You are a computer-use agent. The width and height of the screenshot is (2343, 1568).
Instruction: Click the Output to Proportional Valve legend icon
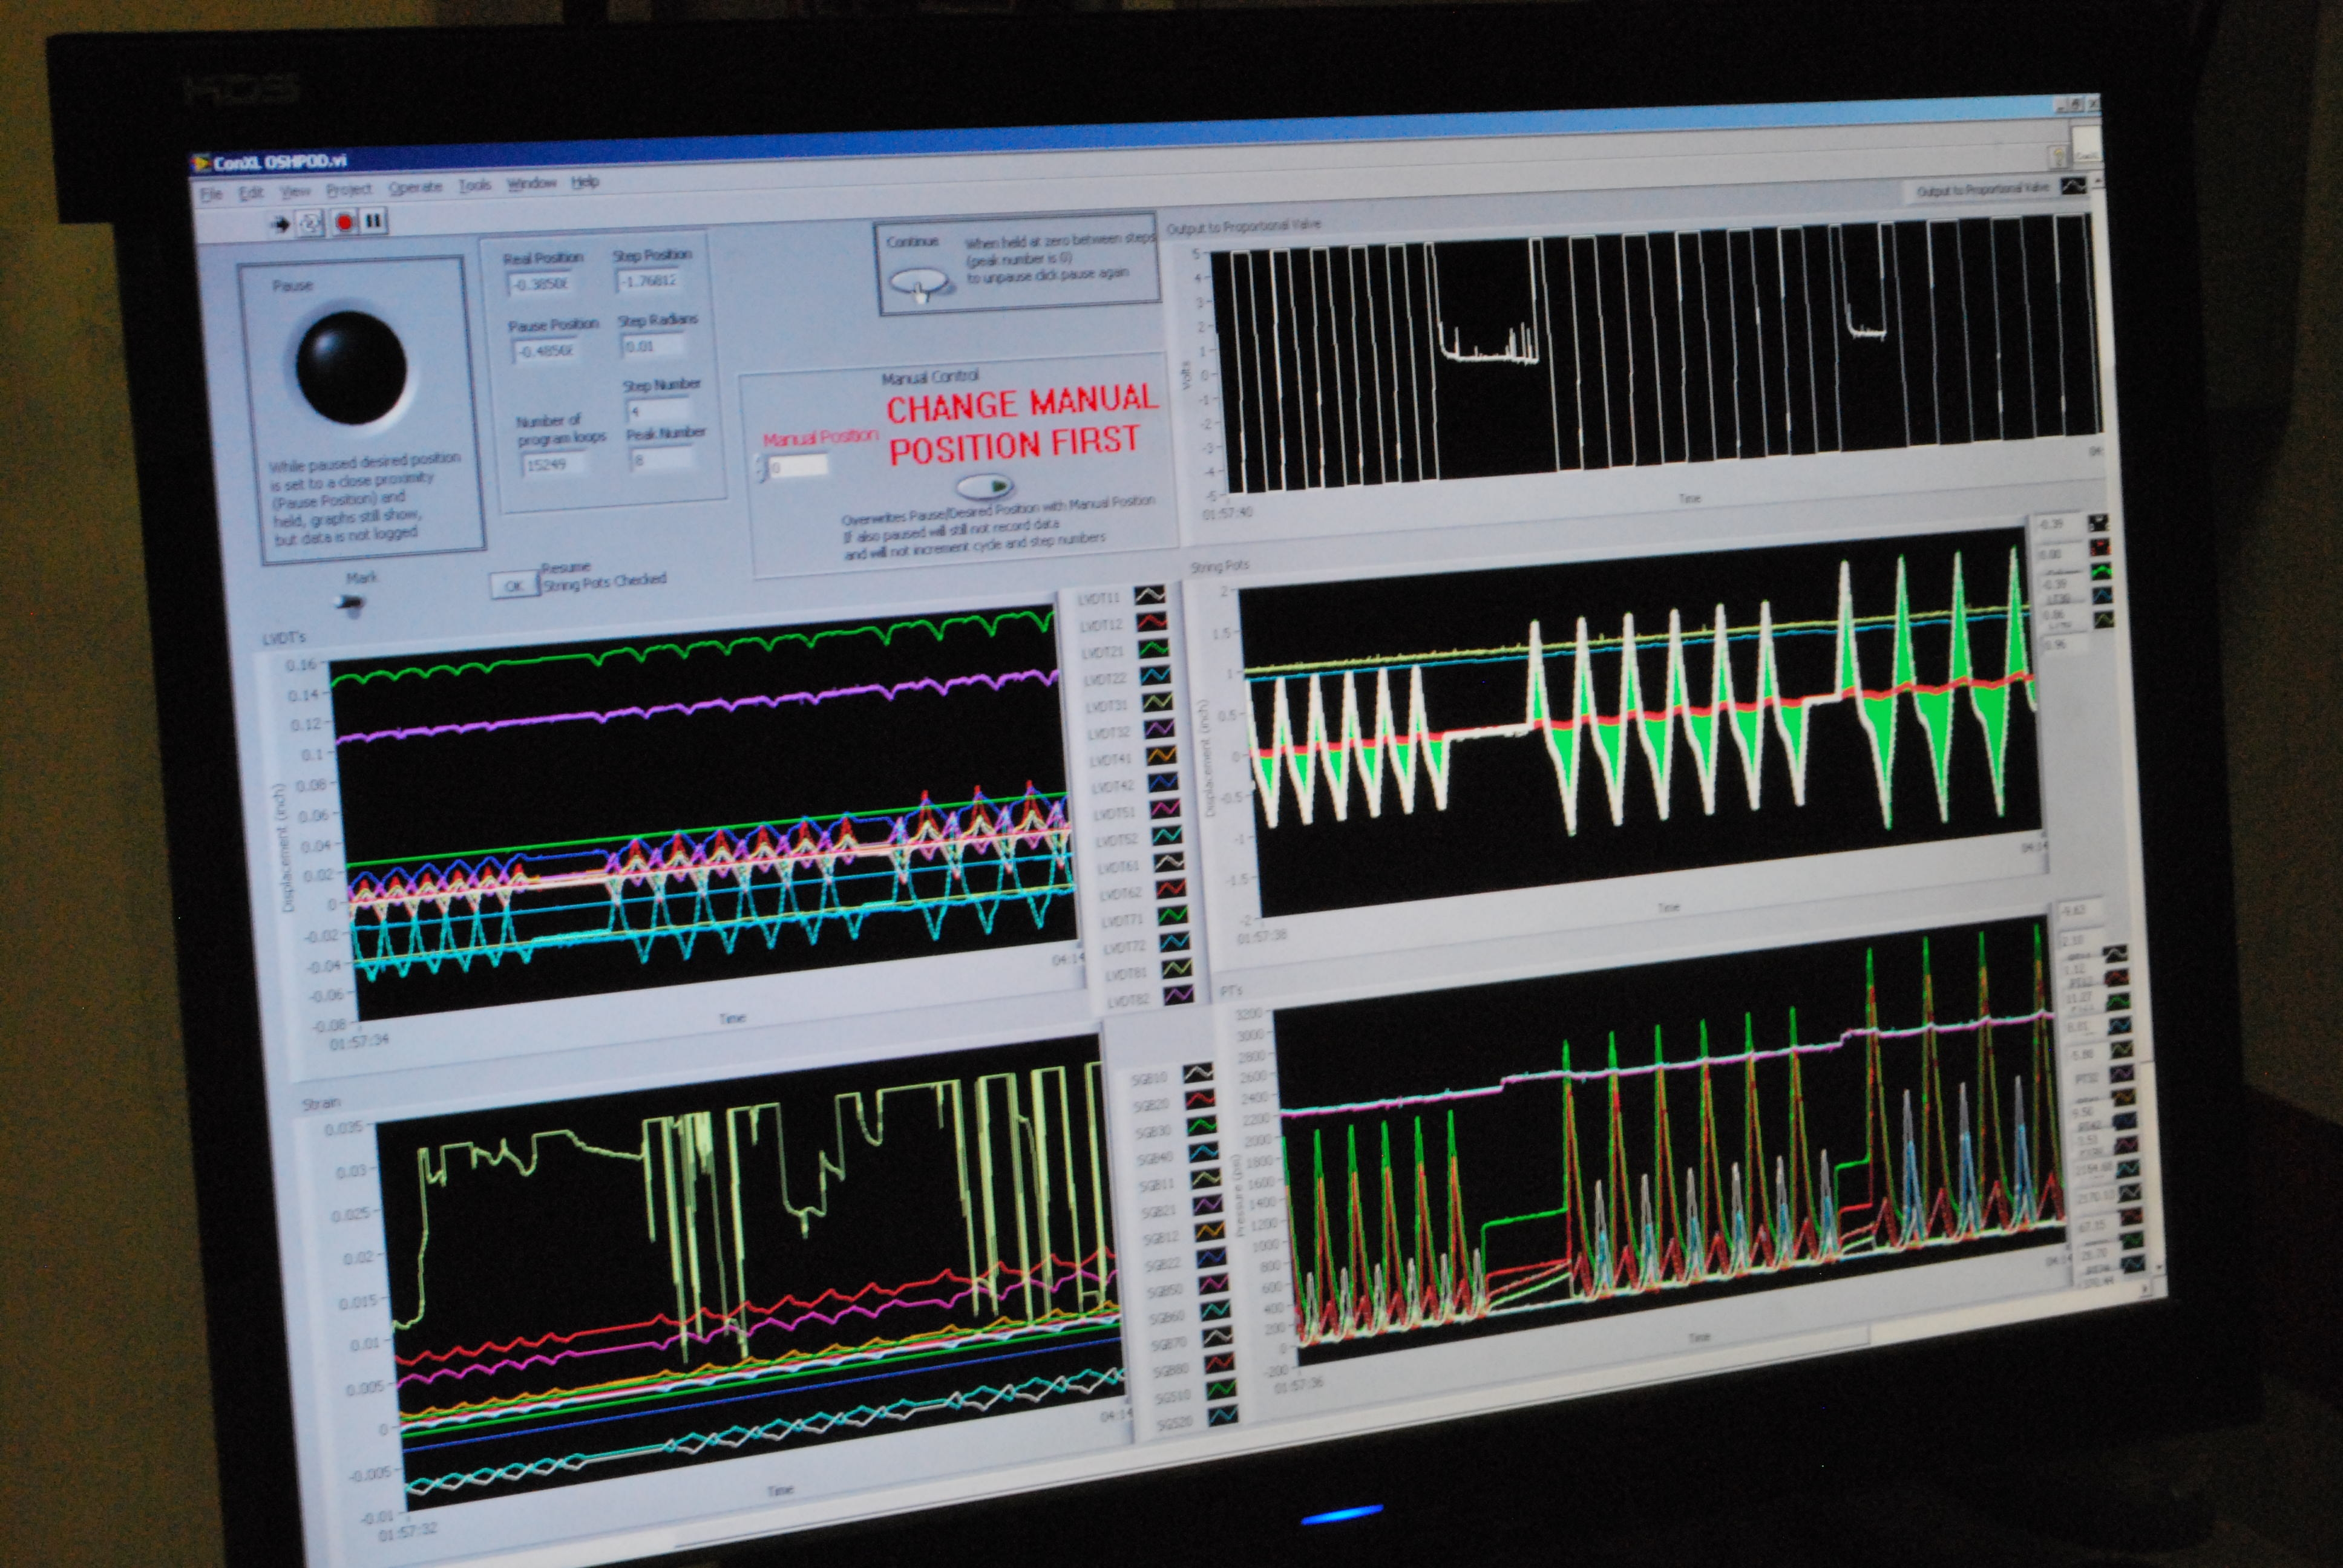pos(2074,187)
